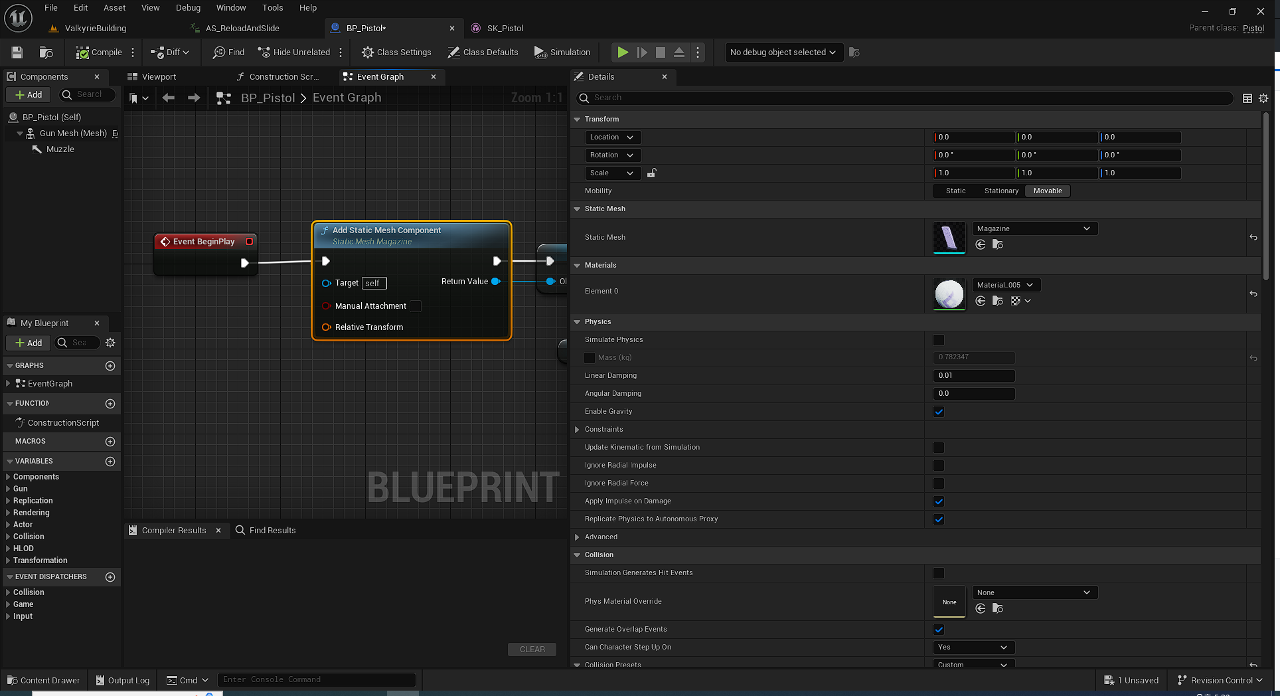Image resolution: width=1280 pixels, height=696 pixels.
Task: Enable Manual Attachment checkbox on node
Action: (416, 306)
